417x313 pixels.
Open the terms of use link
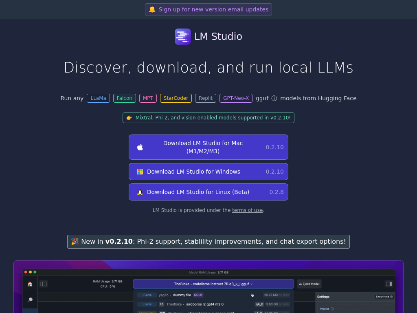coord(247,210)
